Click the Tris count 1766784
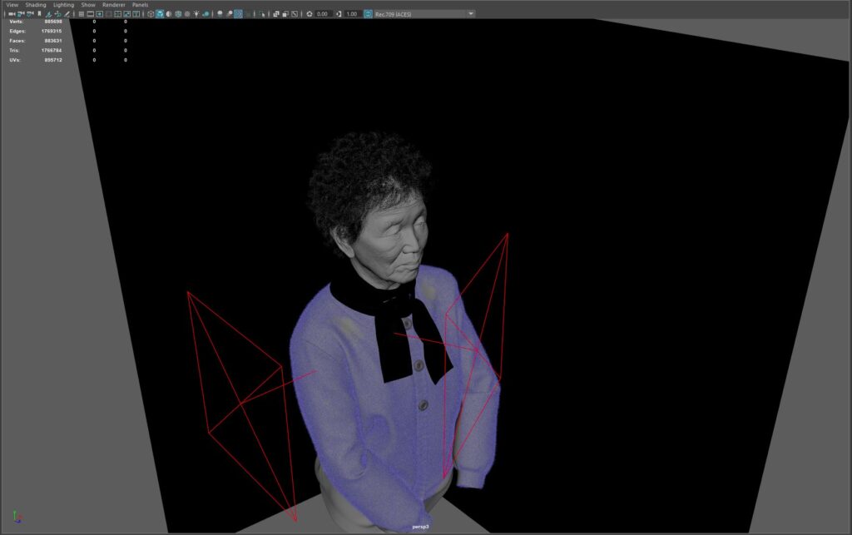This screenshot has height=535, width=852. point(52,50)
